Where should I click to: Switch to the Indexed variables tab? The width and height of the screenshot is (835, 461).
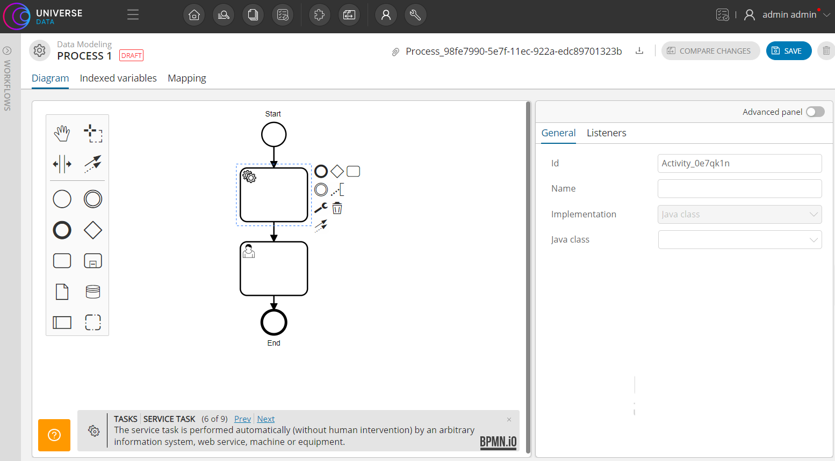pos(118,78)
